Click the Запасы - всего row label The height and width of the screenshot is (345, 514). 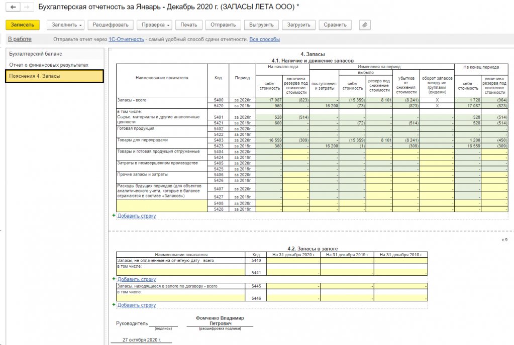(x=132, y=100)
